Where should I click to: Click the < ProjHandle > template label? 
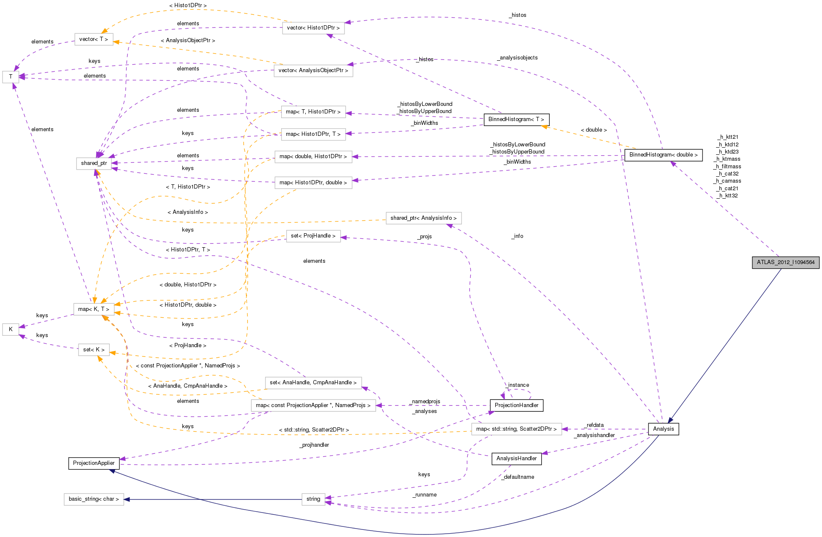click(x=187, y=345)
